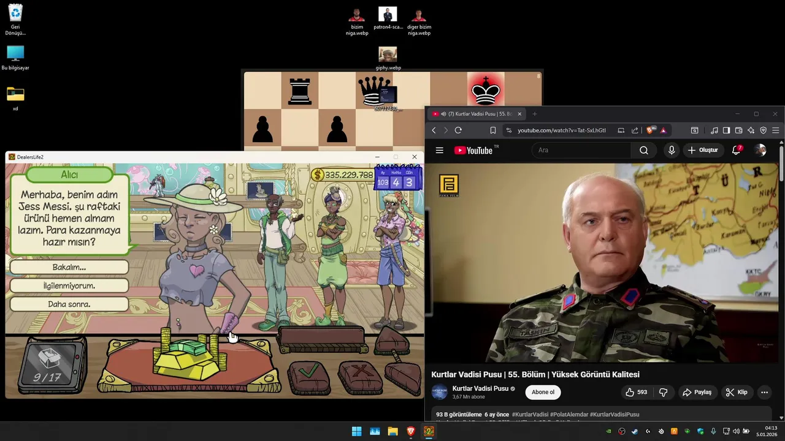Viewport: 785px width, 441px height.
Task: Open the VPN shield icon
Action: pyautogui.click(x=763, y=130)
